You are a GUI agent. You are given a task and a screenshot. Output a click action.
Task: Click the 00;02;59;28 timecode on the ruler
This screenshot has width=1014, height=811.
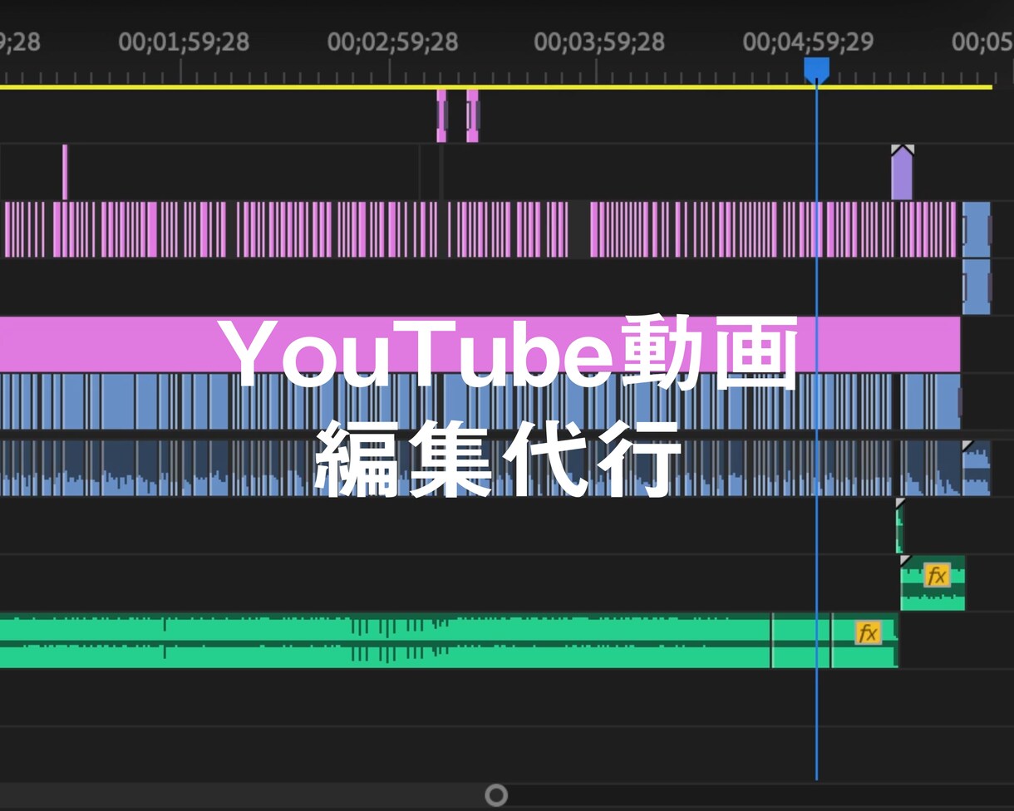392,42
